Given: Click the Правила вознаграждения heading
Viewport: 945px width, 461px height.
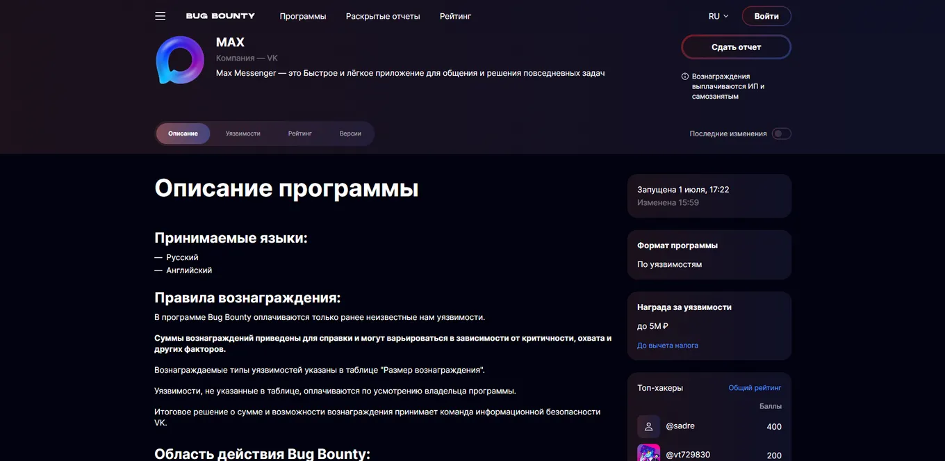Looking at the screenshot, I should coord(247,298).
